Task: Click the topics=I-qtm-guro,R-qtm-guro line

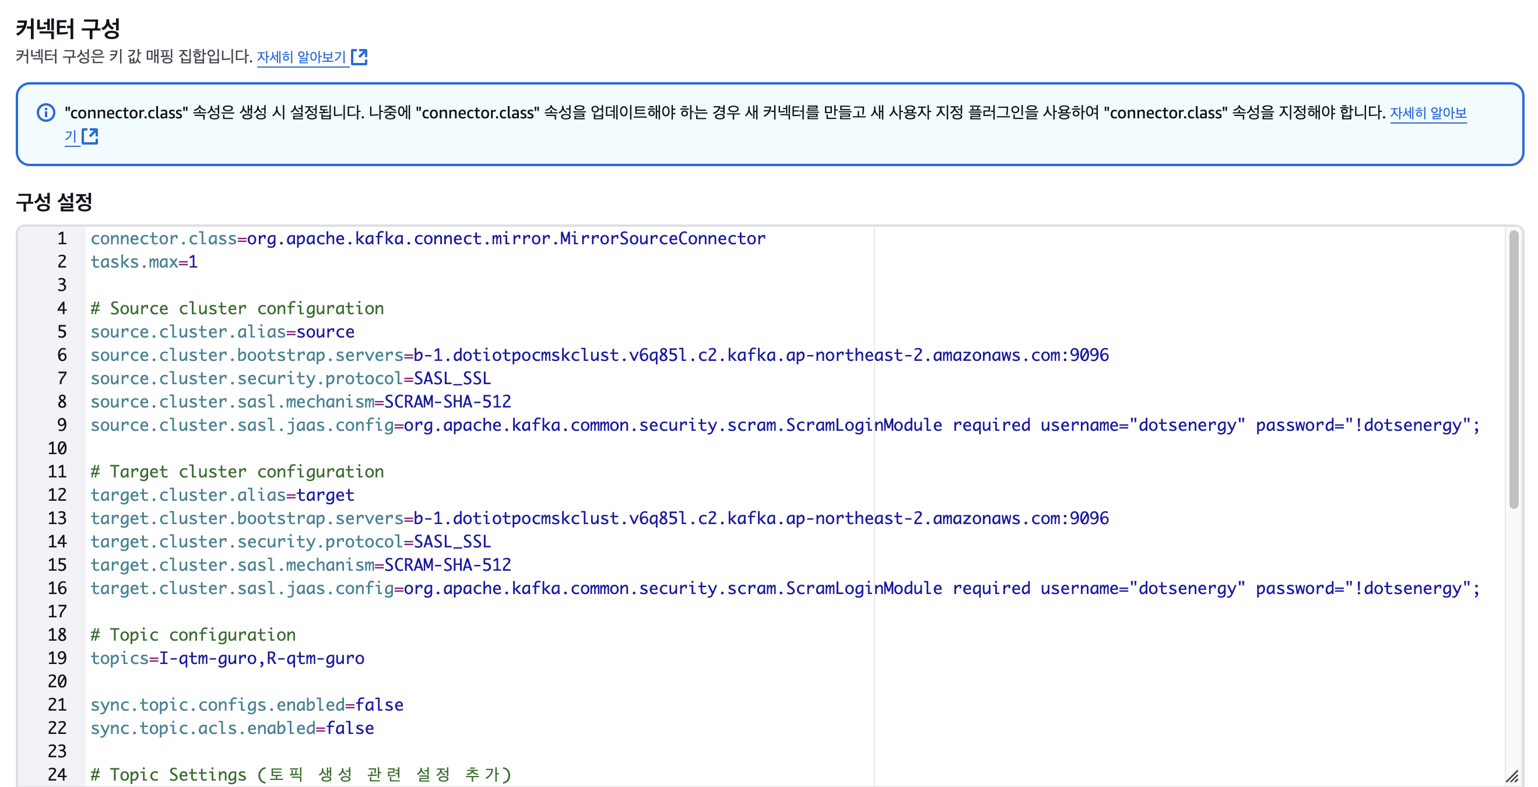Action: pyautogui.click(x=227, y=658)
